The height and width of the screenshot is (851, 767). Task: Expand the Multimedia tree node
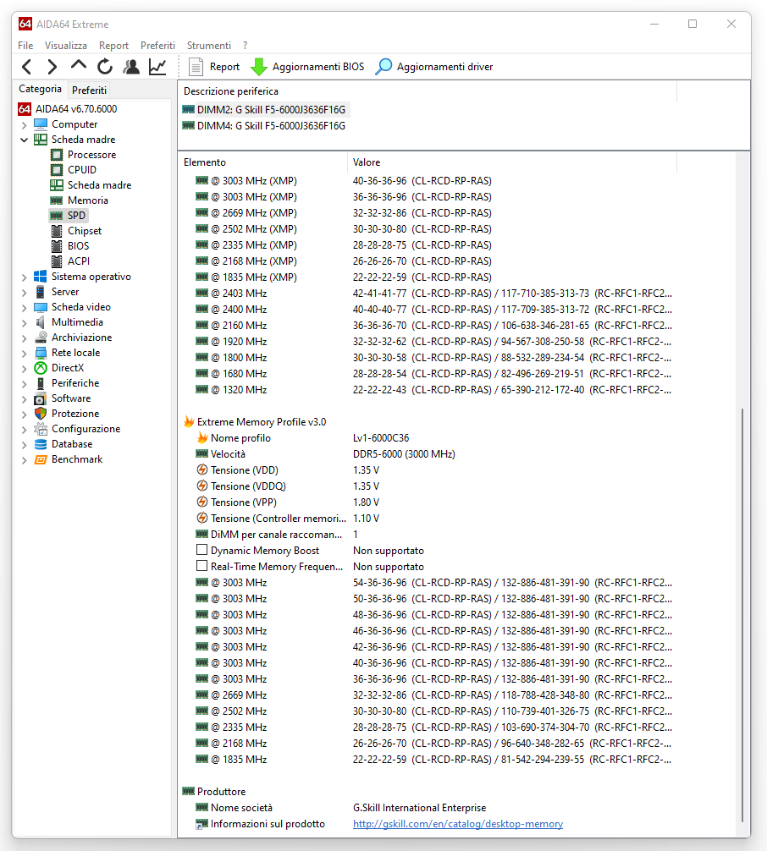24,322
